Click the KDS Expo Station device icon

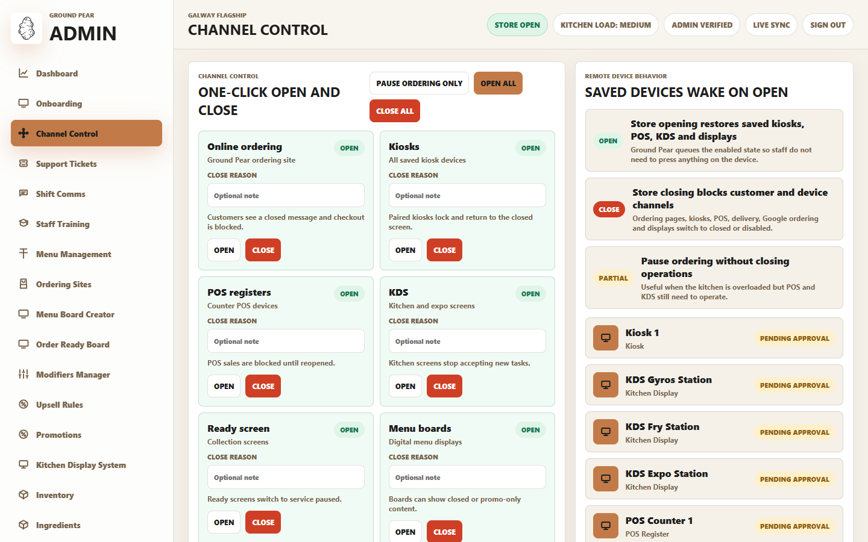pos(606,479)
